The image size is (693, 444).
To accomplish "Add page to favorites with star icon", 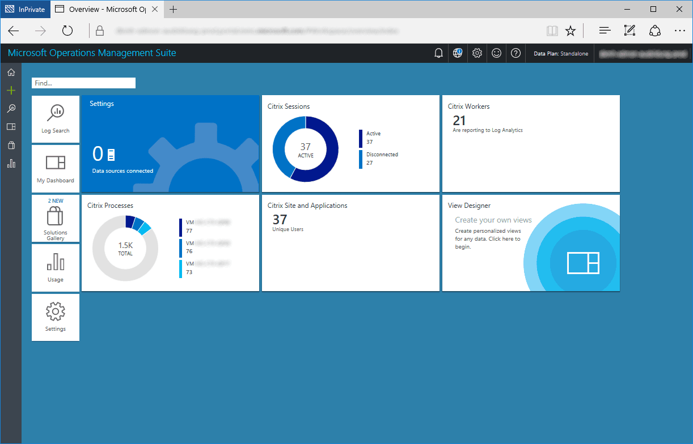I will 571,31.
